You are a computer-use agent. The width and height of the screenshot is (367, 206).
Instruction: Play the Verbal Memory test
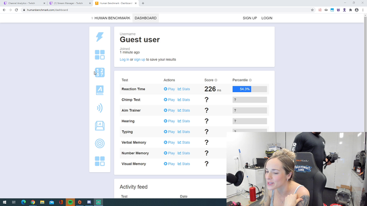click(x=169, y=142)
